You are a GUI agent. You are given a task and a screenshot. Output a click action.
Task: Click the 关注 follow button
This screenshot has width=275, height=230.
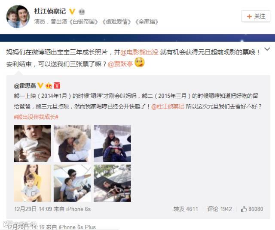[x=256, y=16]
